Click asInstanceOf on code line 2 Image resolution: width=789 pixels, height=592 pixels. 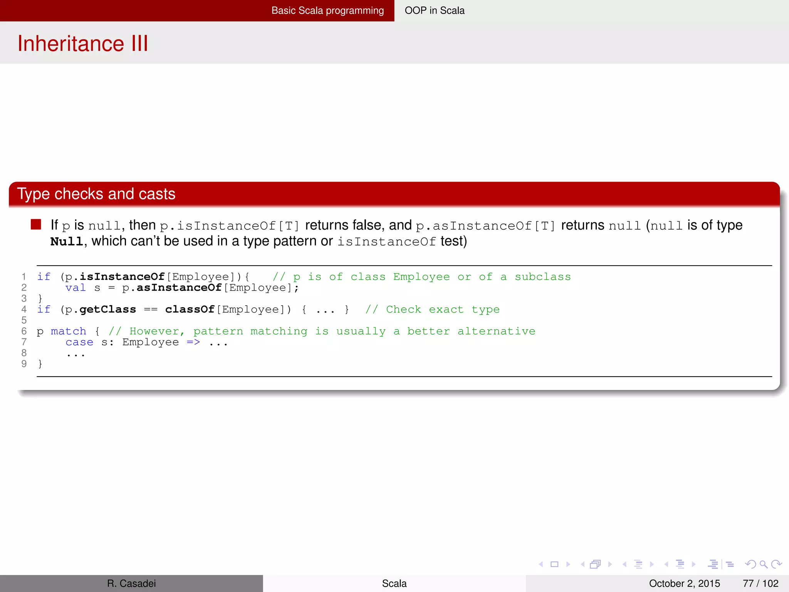tap(179, 288)
